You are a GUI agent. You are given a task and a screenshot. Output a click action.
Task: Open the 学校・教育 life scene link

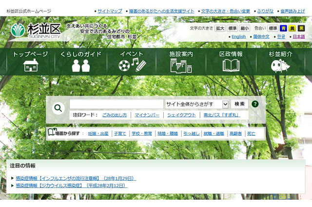point(142,134)
